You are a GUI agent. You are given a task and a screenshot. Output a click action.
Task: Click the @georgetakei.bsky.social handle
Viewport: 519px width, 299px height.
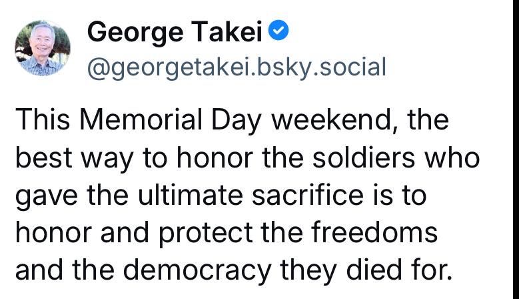coord(237,67)
